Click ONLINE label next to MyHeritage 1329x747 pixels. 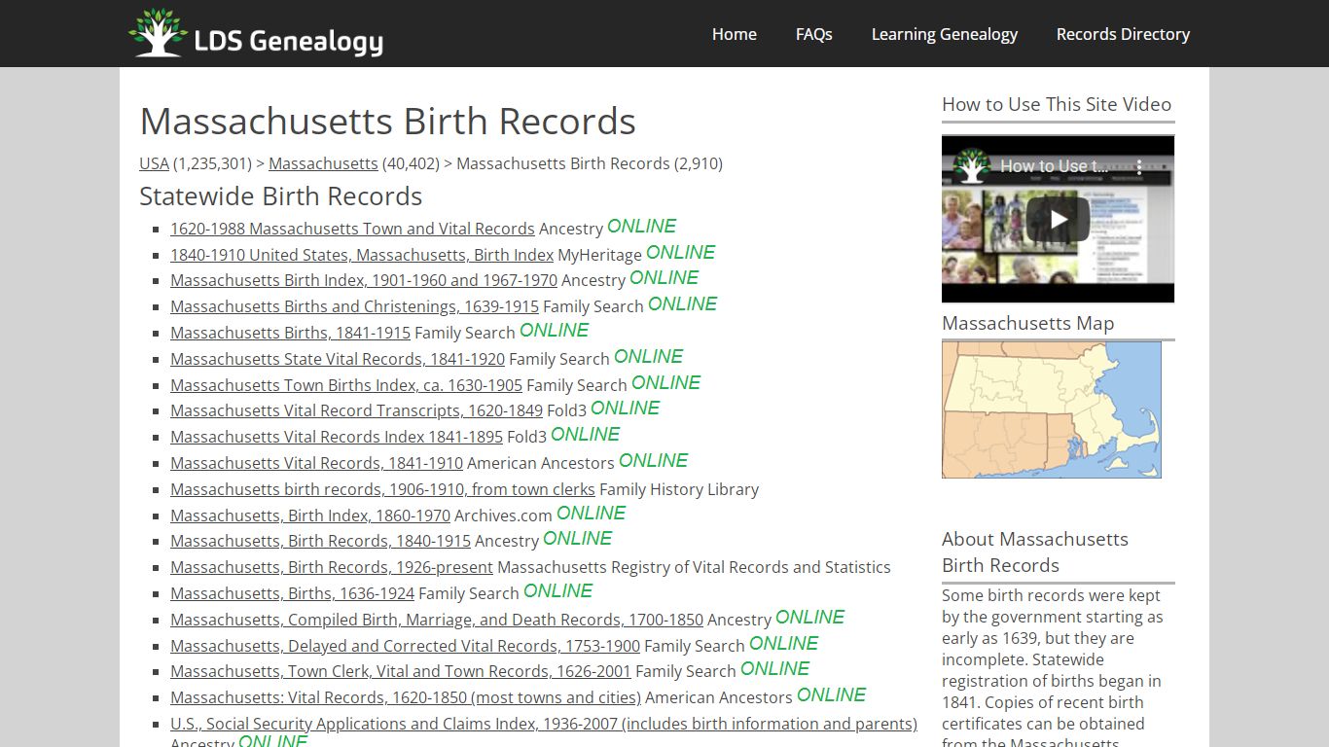point(680,252)
